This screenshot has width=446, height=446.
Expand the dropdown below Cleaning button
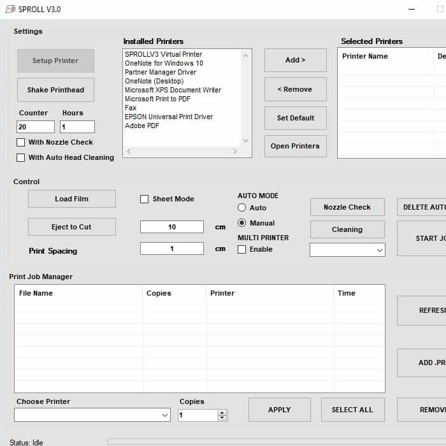pyautogui.click(x=347, y=250)
